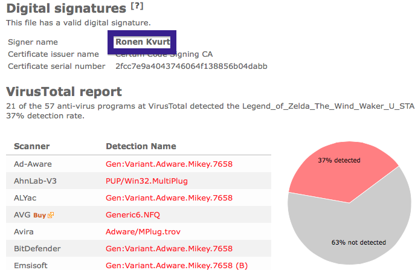Image resolution: width=415 pixels, height=270 pixels.
Task: Click the Generic6.NFQ detection for AVG
Action: pyautogui.click(x=133, y=215)
